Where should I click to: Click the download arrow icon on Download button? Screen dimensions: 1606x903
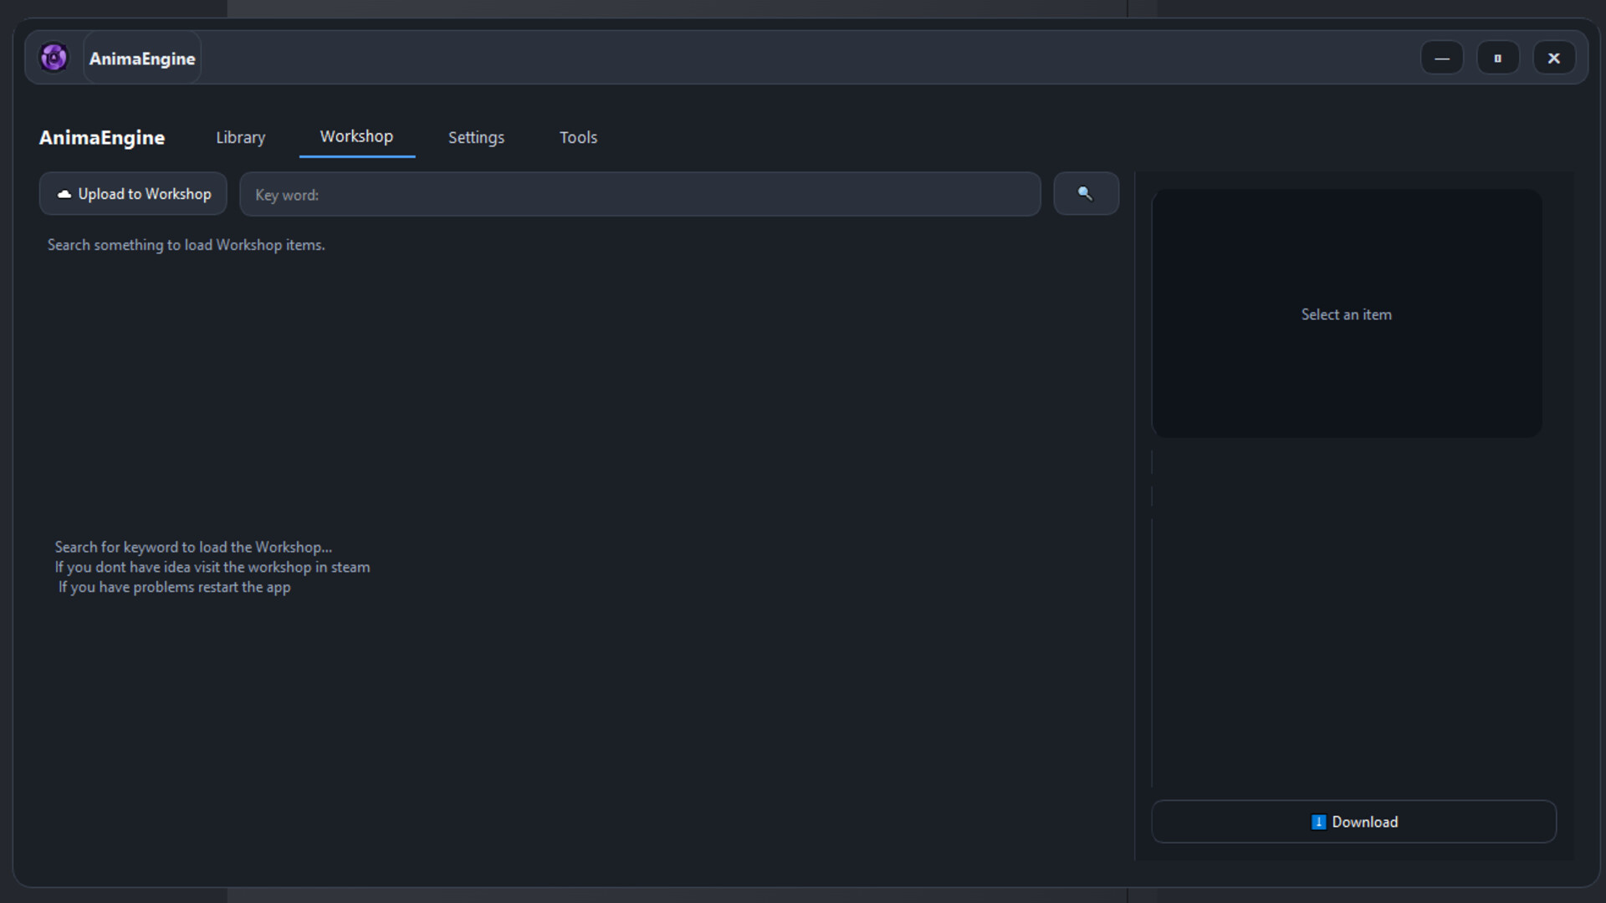point(1318,822)
